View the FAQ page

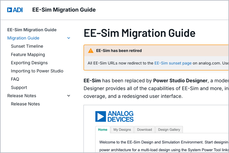pyautogui.click(x=15, y=79)
